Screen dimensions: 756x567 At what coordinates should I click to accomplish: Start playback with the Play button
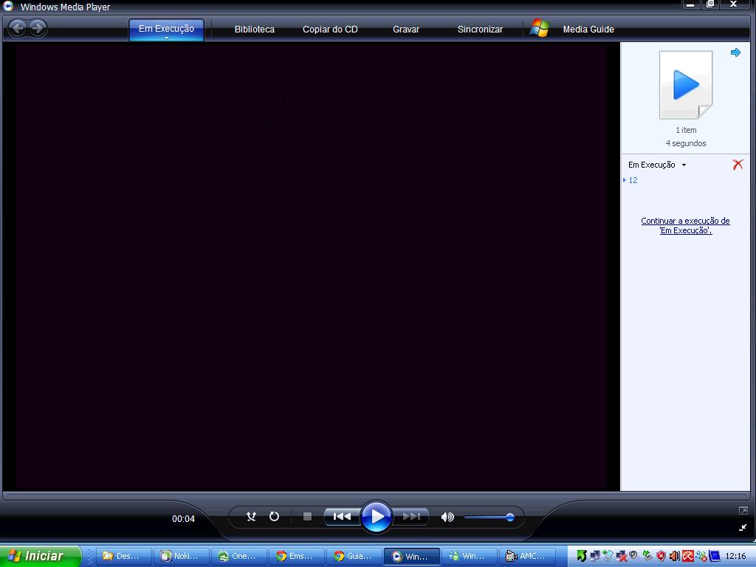(x=376, y=517)
